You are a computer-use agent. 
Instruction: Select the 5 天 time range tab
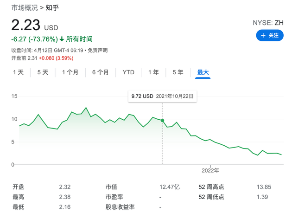(43, 72)
